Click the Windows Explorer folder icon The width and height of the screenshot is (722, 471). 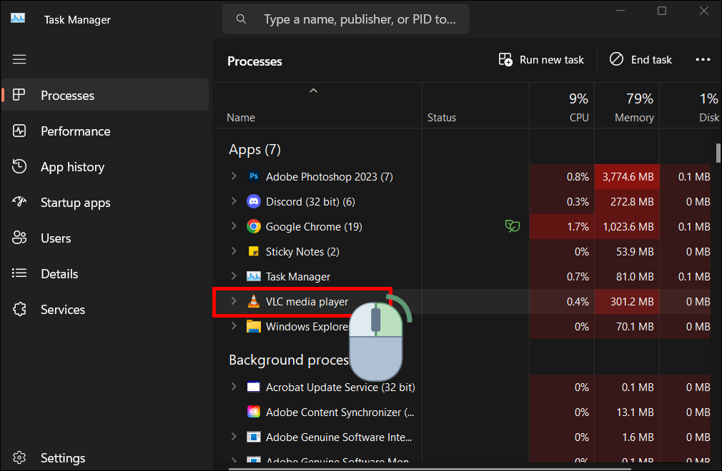[x=253, y=327]
